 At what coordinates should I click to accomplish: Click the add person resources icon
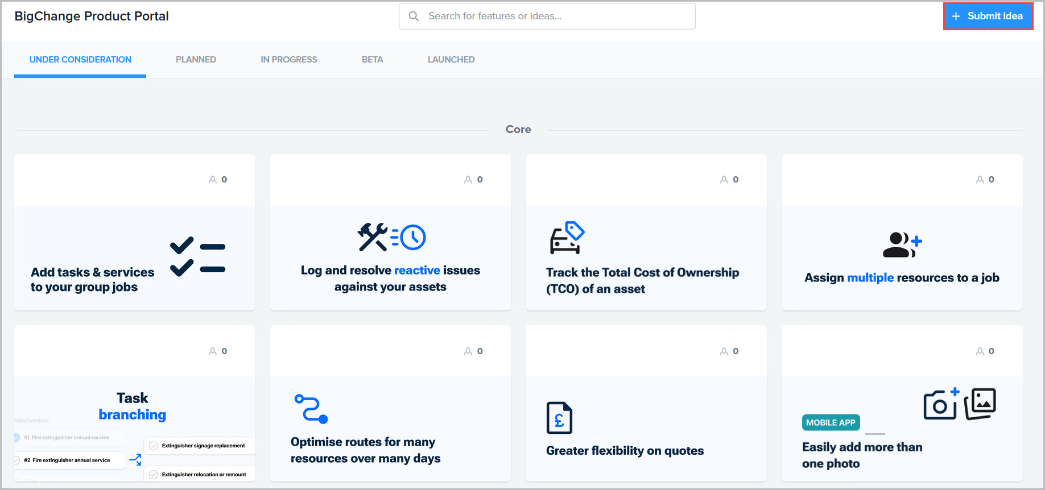(x=902, y=245)
